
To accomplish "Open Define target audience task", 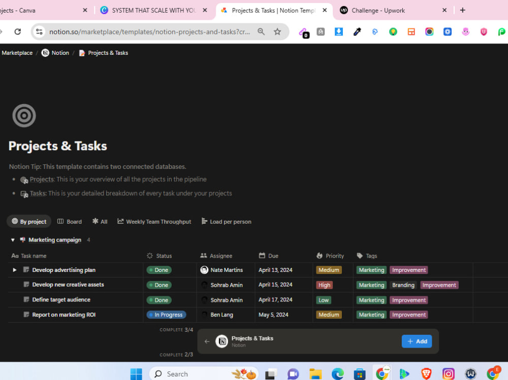I will coord(61,299).
